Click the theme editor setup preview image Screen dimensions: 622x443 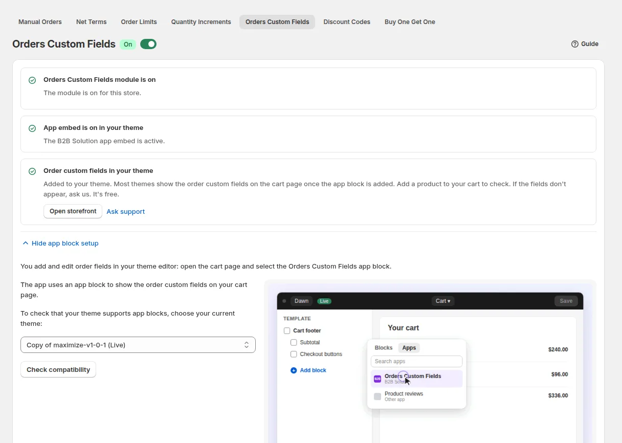tap(430, 361)
